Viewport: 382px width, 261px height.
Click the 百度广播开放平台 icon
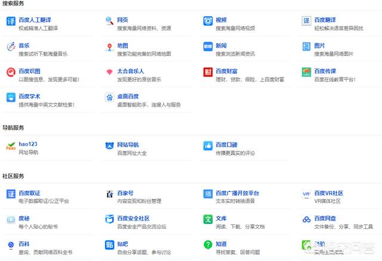tap(208, 194)
